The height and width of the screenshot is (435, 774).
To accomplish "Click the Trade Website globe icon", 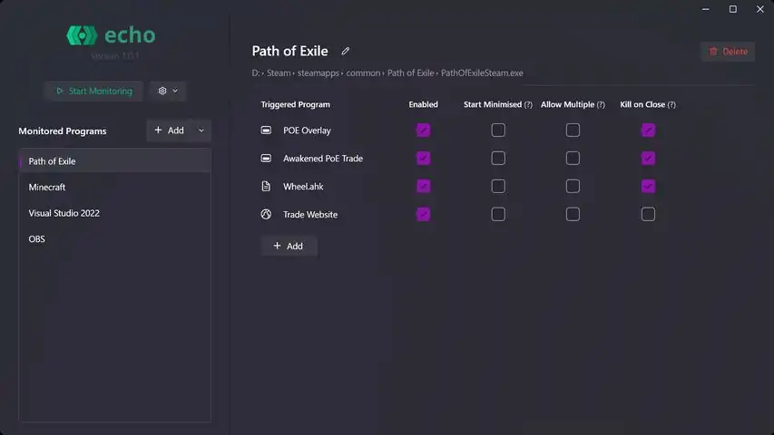I will [x=266, y=215].
